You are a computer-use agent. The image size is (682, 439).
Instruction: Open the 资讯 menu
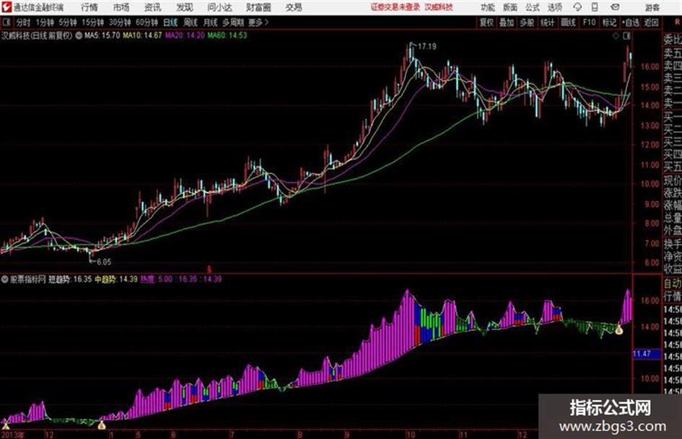(153, 7)
